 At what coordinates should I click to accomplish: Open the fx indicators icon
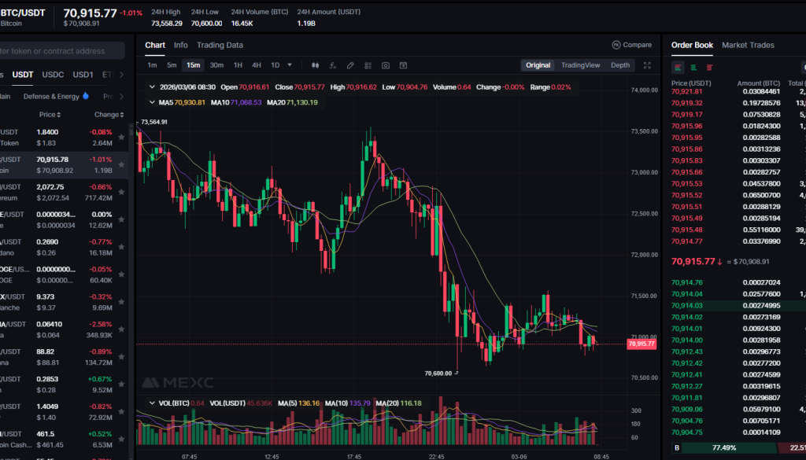(333, 65)
